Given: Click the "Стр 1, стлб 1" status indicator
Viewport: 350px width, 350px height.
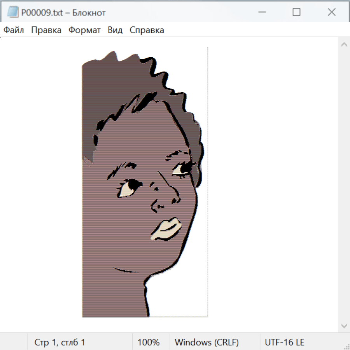Looking at the screenshot, I should pos(59,342).
